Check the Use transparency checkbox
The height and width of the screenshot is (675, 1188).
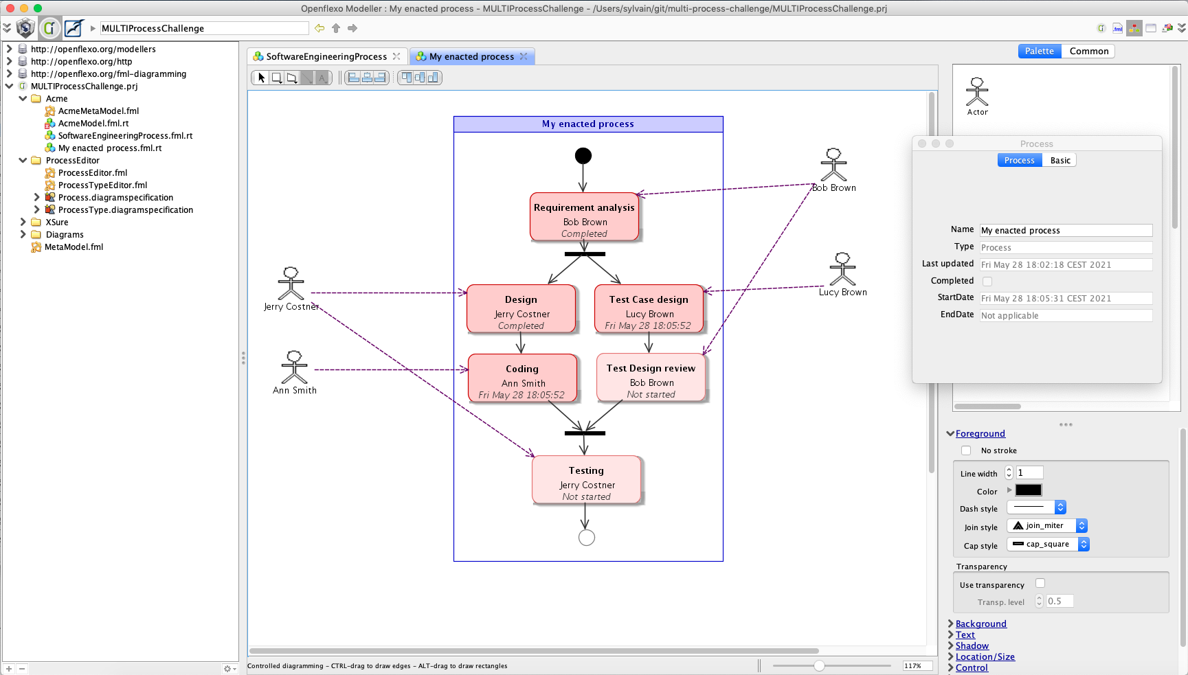coord(1040,584)
